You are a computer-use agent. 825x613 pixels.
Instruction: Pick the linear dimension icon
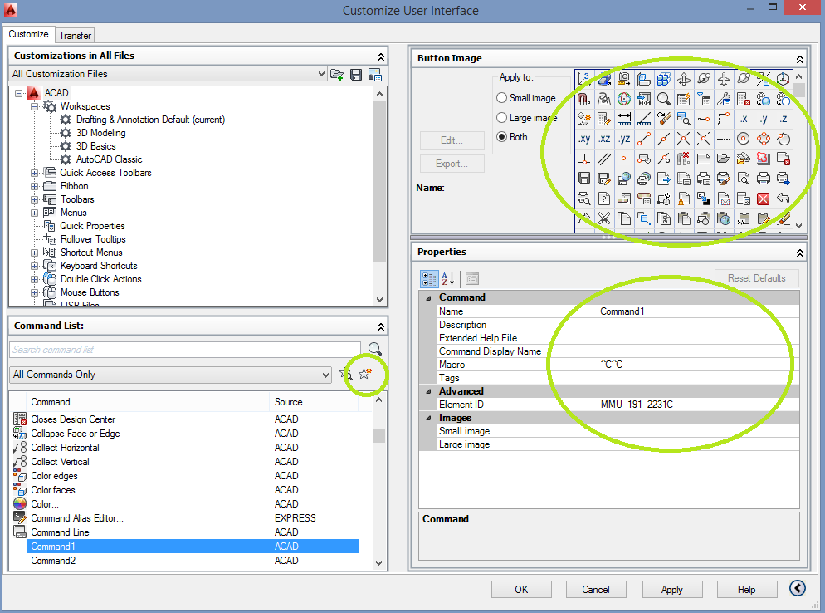pyautogui.click(x=624, y=119)
